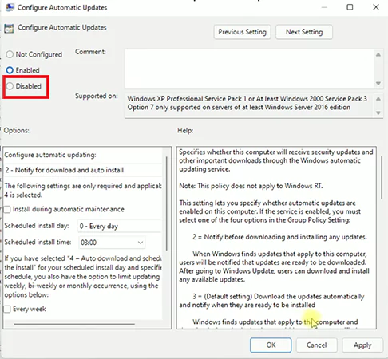Click the Configure Automatic Updates header icon
Screen dimensions: 388x359
9,28
